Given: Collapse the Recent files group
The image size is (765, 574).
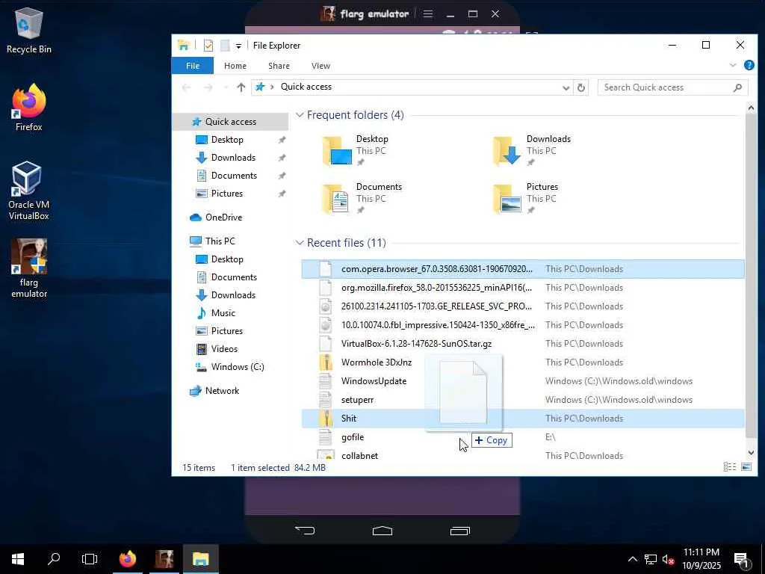Looking at the screenshot, I should (300, 243).
